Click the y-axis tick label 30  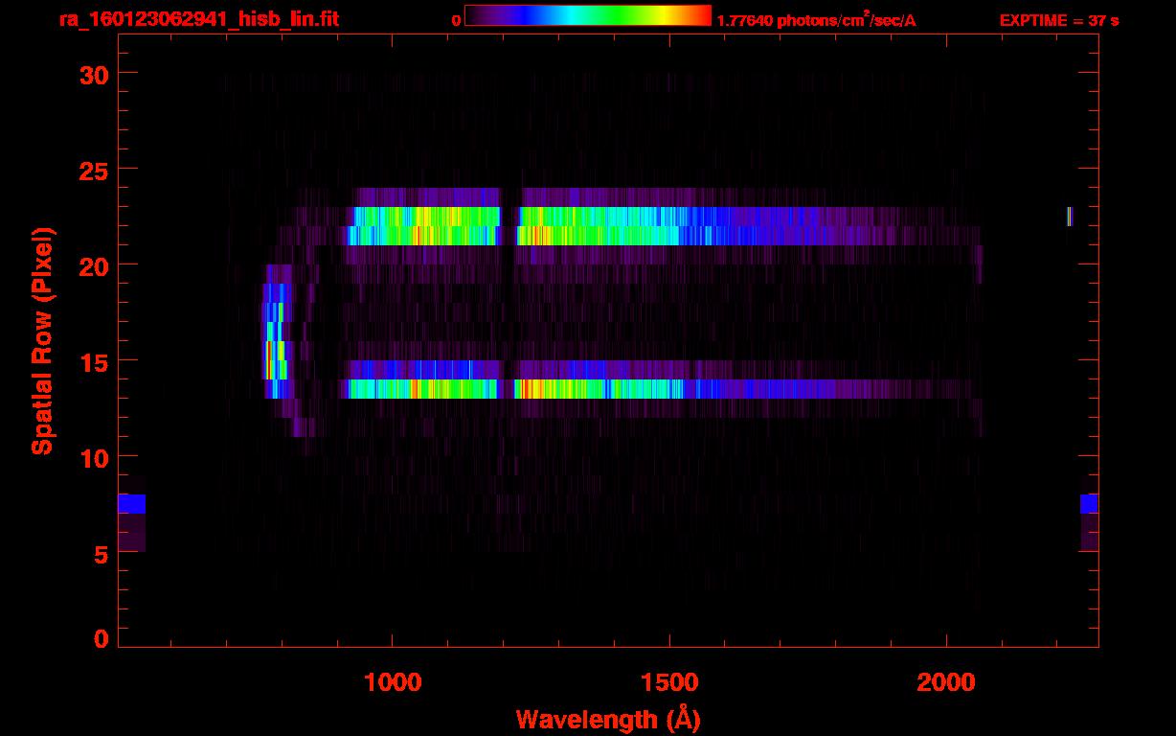coord(94,74)
